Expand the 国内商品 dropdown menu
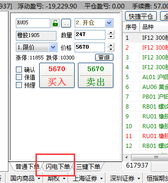Image resolution: width=168 pixels, height=183 pixels. click(x=25, y=178)
